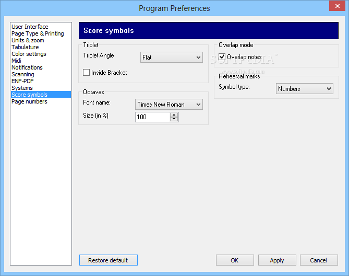349x276 pixels.
Task: Expand the Triplet Angle dropdown
Action: [x=172, y=57]
